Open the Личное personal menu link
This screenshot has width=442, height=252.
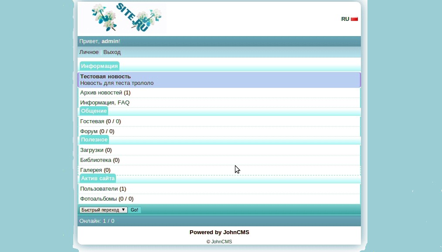click(89, 52)
